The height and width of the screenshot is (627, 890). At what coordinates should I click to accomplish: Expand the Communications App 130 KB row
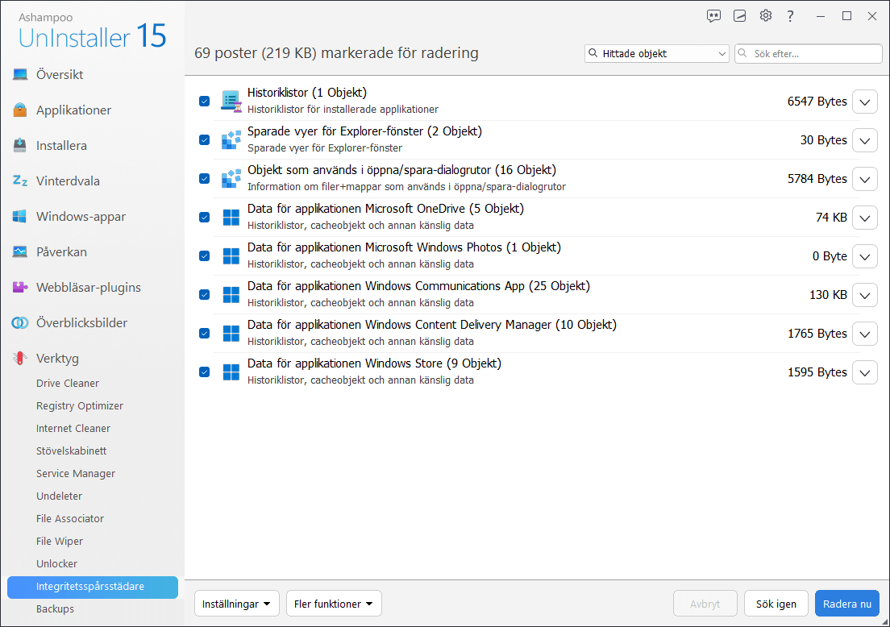tap(865, 295)
